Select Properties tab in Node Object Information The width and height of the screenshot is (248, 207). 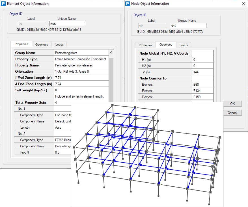pyautogui.click(x=145, y=45)
